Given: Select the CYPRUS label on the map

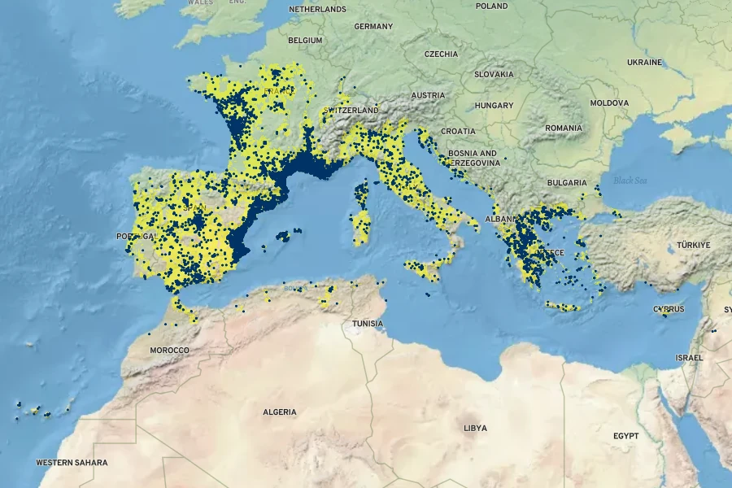Looking at the screenshot, I should [x=669, y=309].
